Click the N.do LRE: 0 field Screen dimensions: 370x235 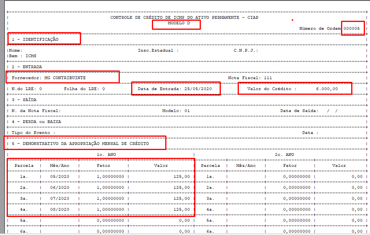27,89
